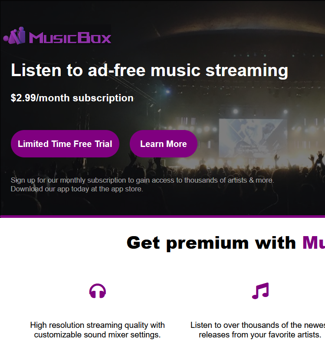Click the headline 'Listen to ad-free music streaming'
This screenshot has width=325, height=347.
(149, 70)
